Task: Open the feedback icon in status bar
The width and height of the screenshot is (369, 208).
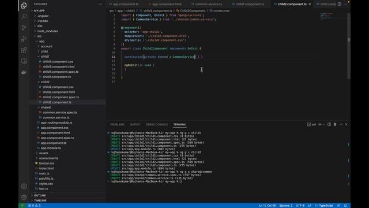Action: pos(338,206)
